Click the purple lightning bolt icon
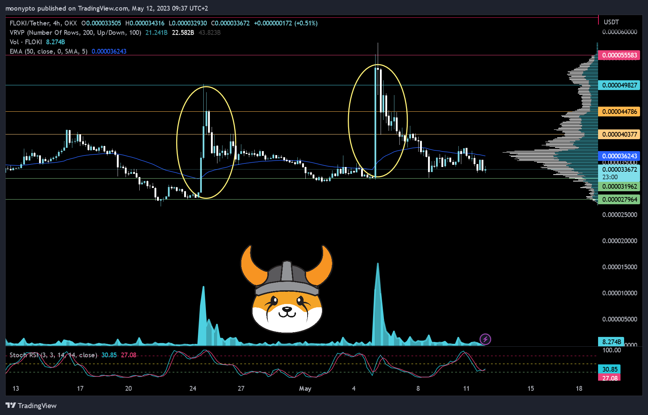Viewport: 648px width, 415px height. click(x=485, y=339)
